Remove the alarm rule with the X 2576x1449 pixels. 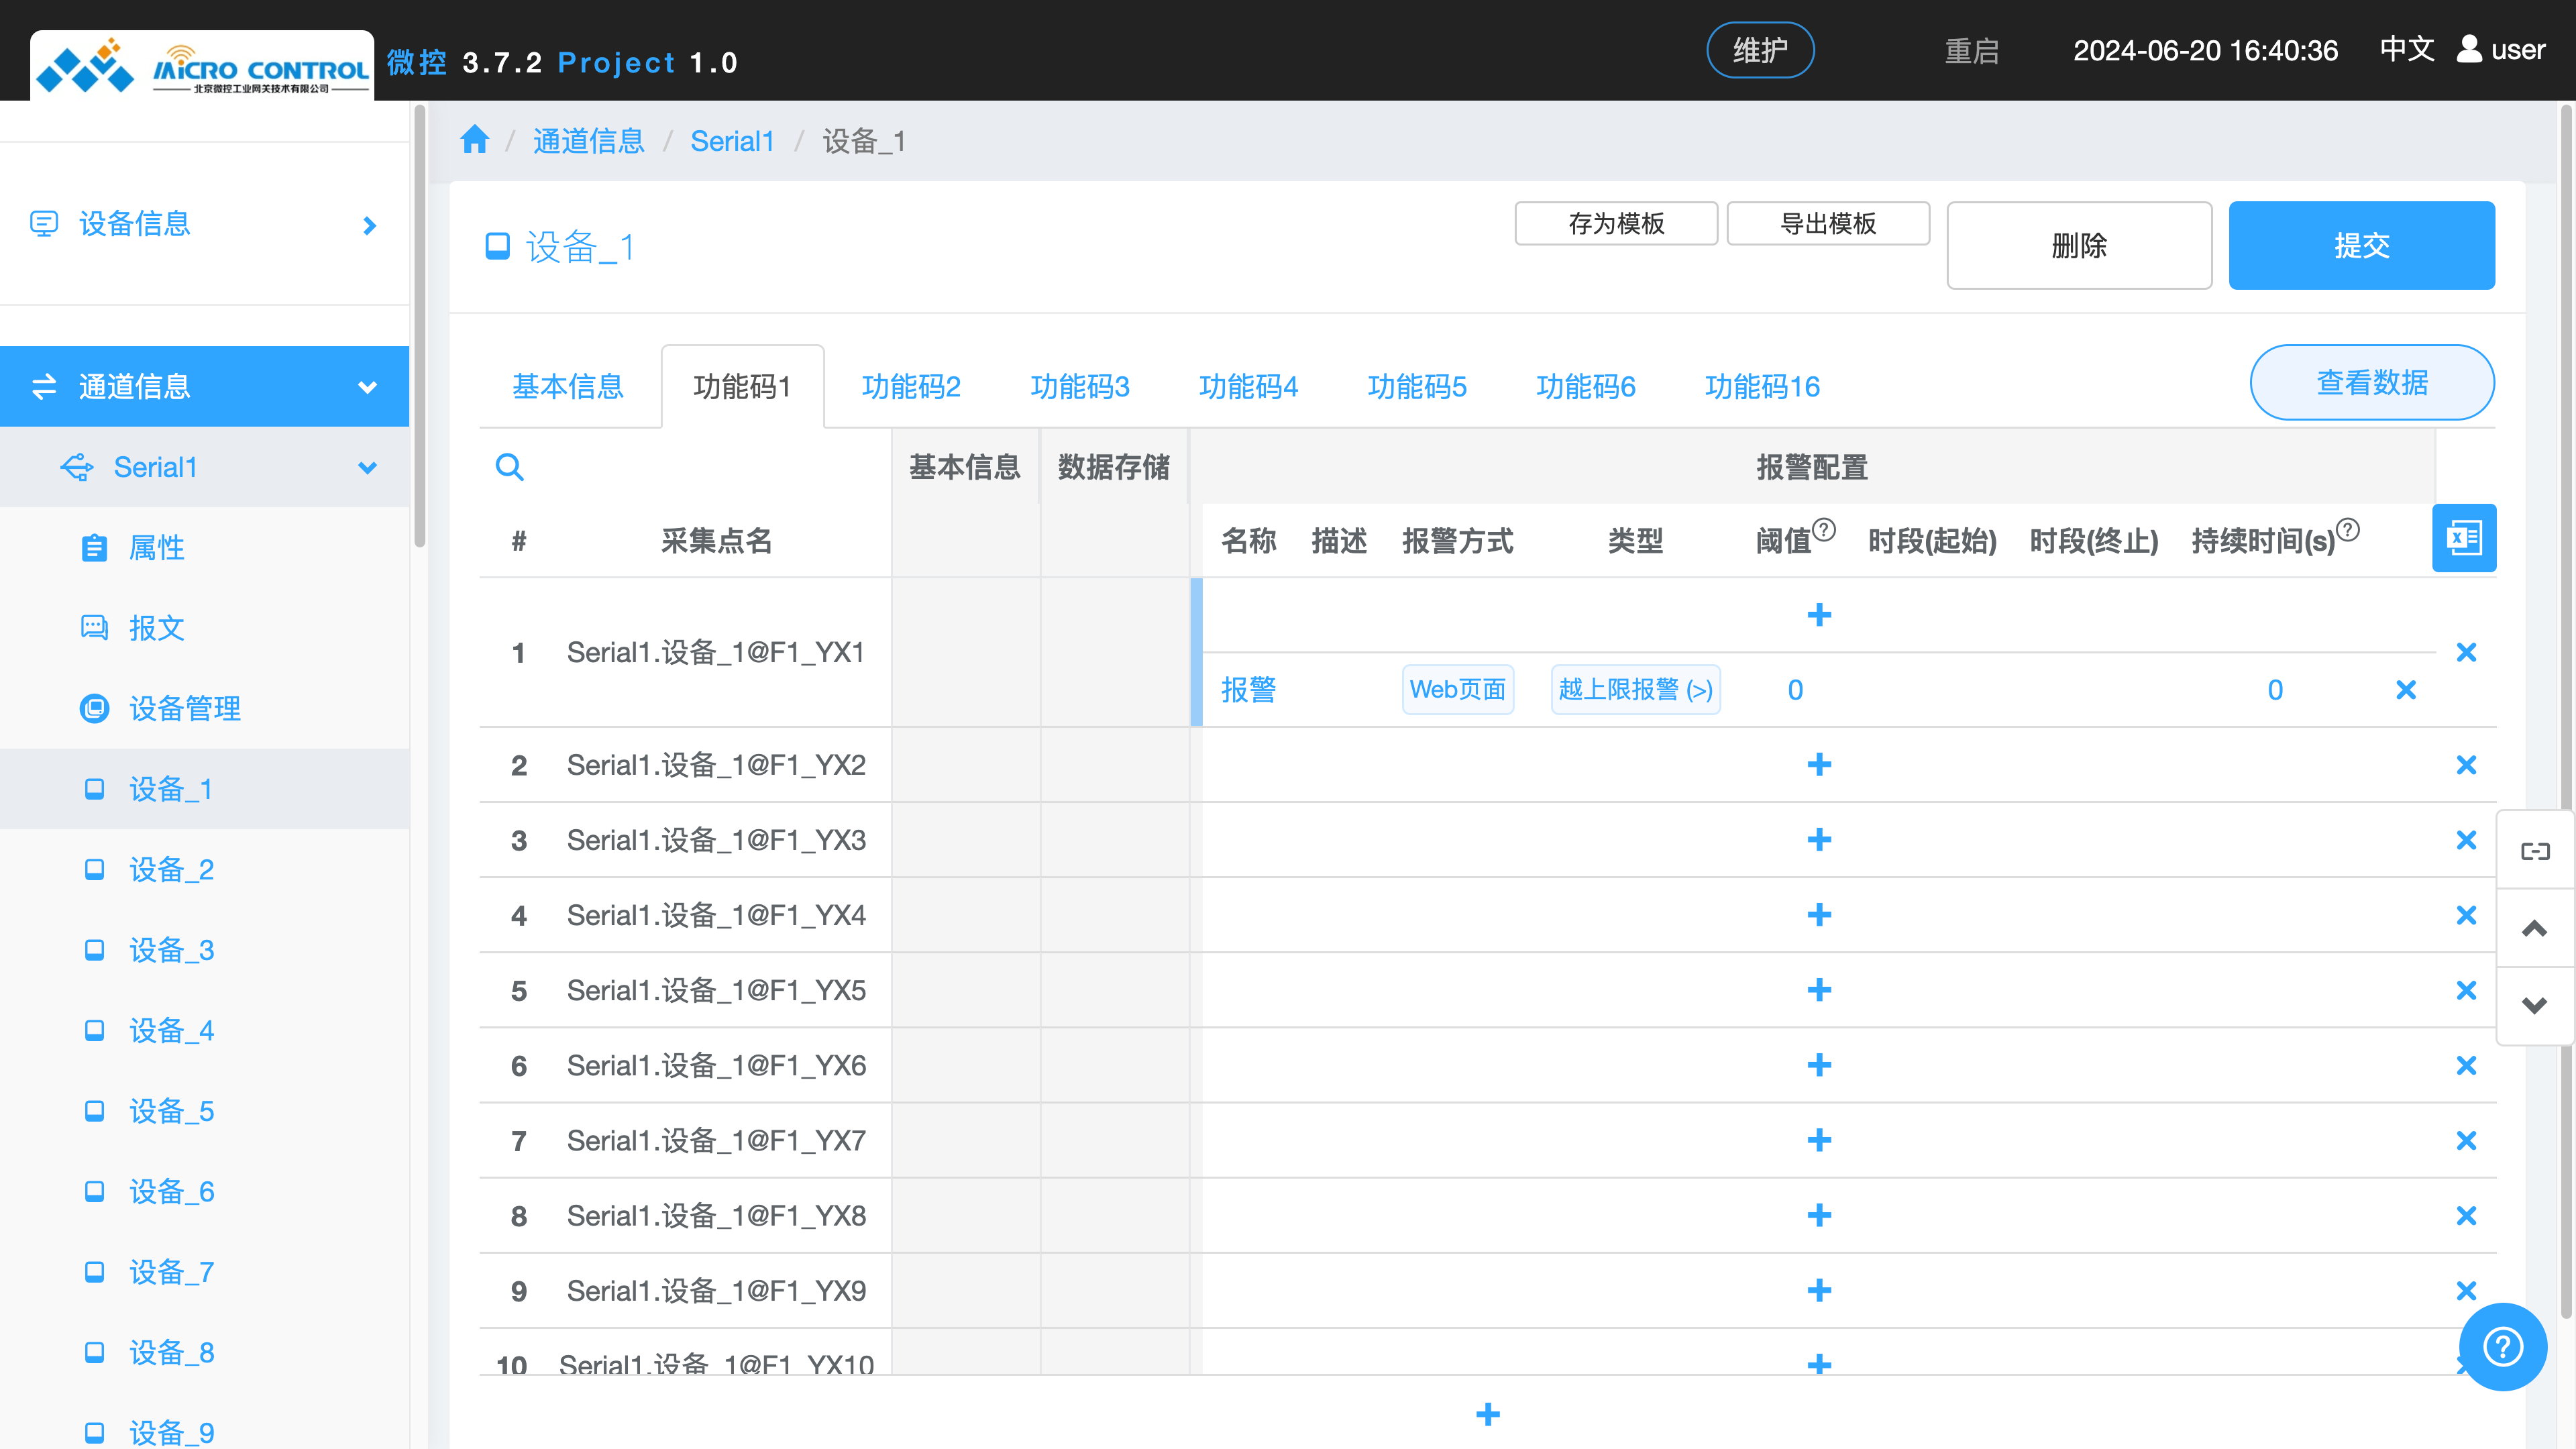coord(2405,689)
